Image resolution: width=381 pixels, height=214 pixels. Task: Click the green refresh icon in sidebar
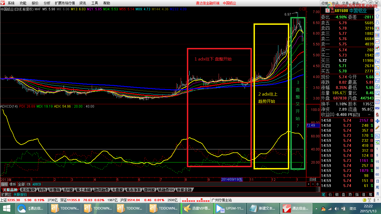click(377, 143)
